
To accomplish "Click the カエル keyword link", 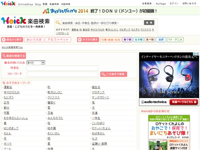I will tap(8, 133).
